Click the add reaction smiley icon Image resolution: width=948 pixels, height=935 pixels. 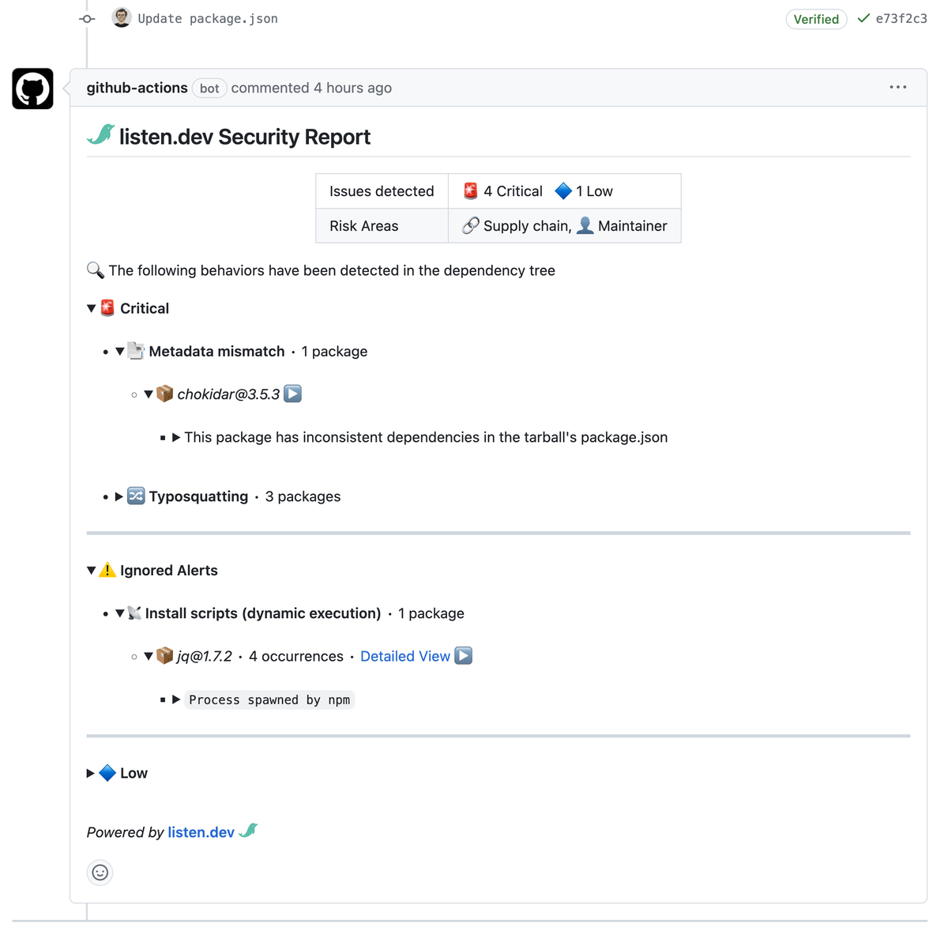pos(100,873)
